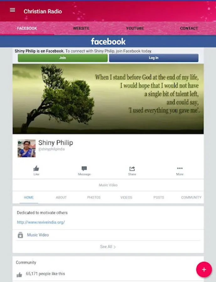Open the ABOUT page tab
Image resolution: width=216 pixels, height=282 pixels.
pos(61,197)
